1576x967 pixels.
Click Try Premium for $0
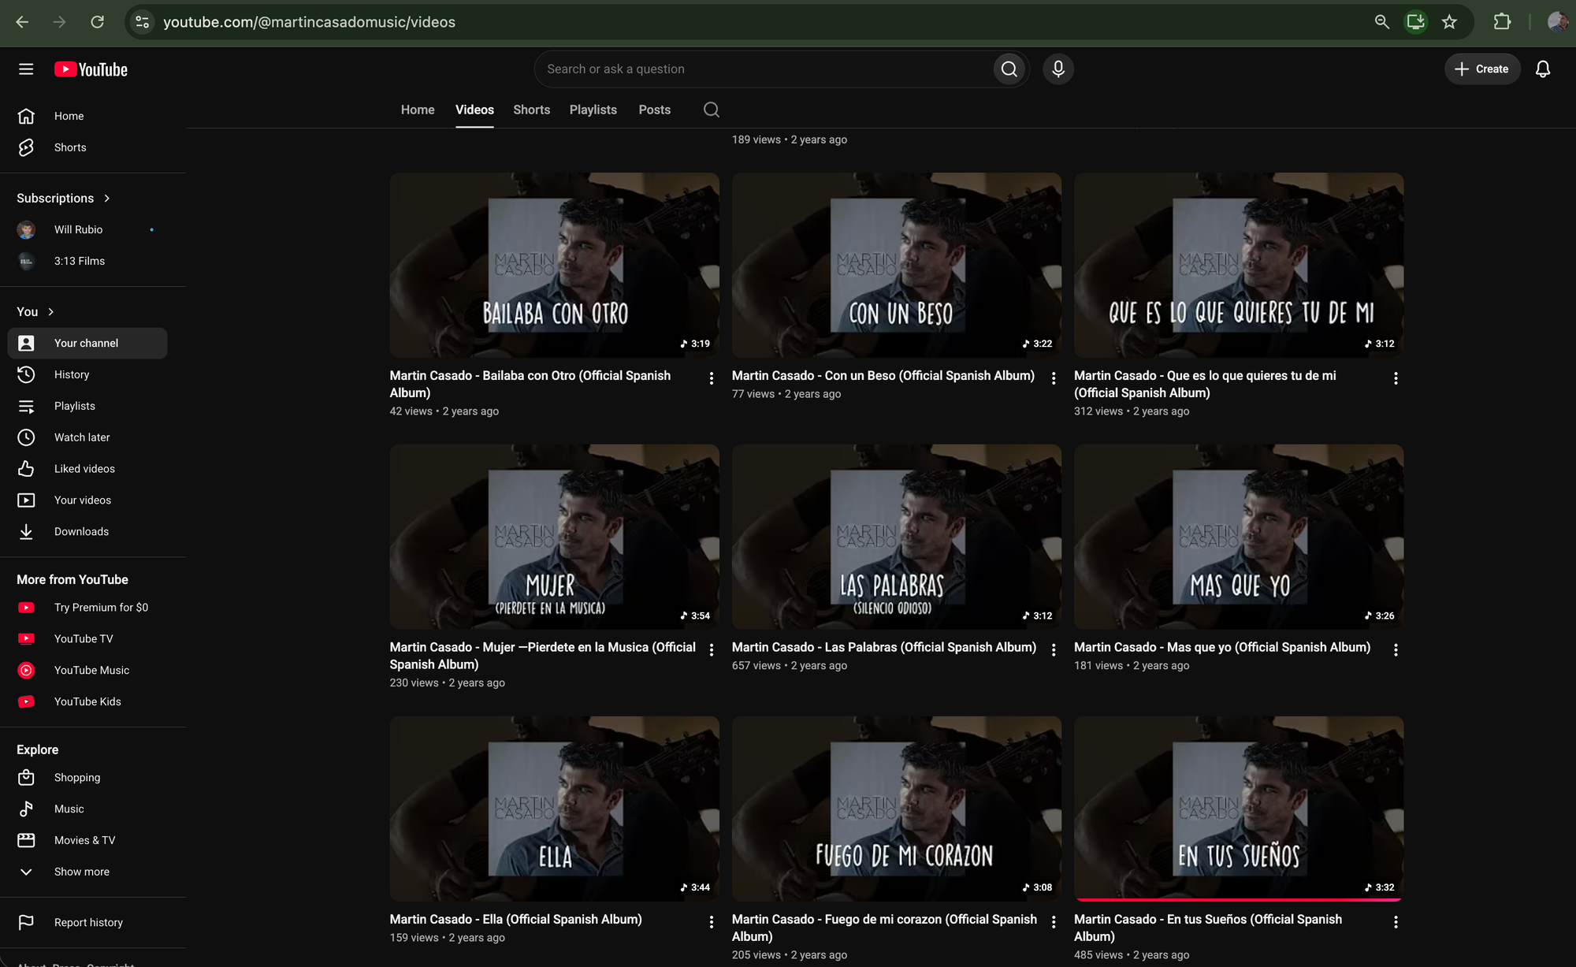tap(87, 608)
